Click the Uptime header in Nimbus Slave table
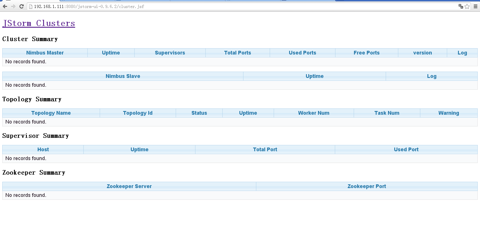The height and width of the screenshot is (230, 480). (x=315, y=76)
